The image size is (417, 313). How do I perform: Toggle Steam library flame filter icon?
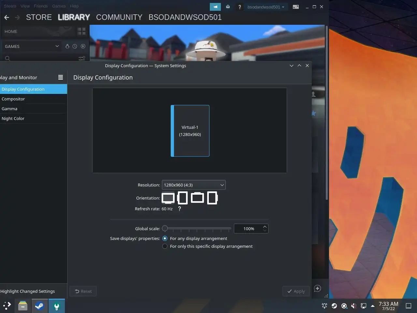click(67, 46)
